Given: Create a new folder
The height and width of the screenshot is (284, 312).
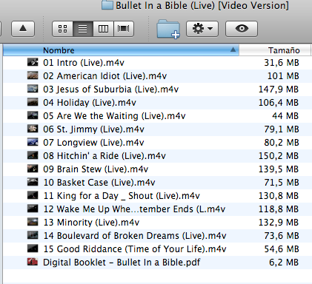Looking at the screenshot, I should pos(168,29).
